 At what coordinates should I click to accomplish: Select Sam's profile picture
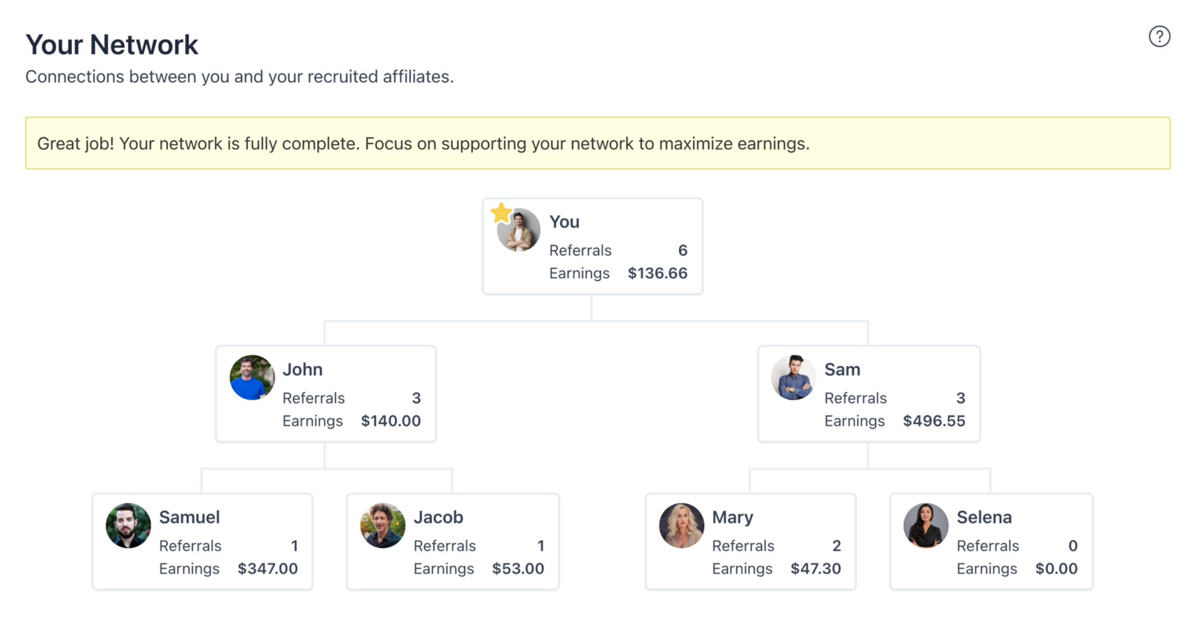[x=793, y=377]
